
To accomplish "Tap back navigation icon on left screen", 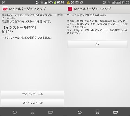I will tap(15, 112).
